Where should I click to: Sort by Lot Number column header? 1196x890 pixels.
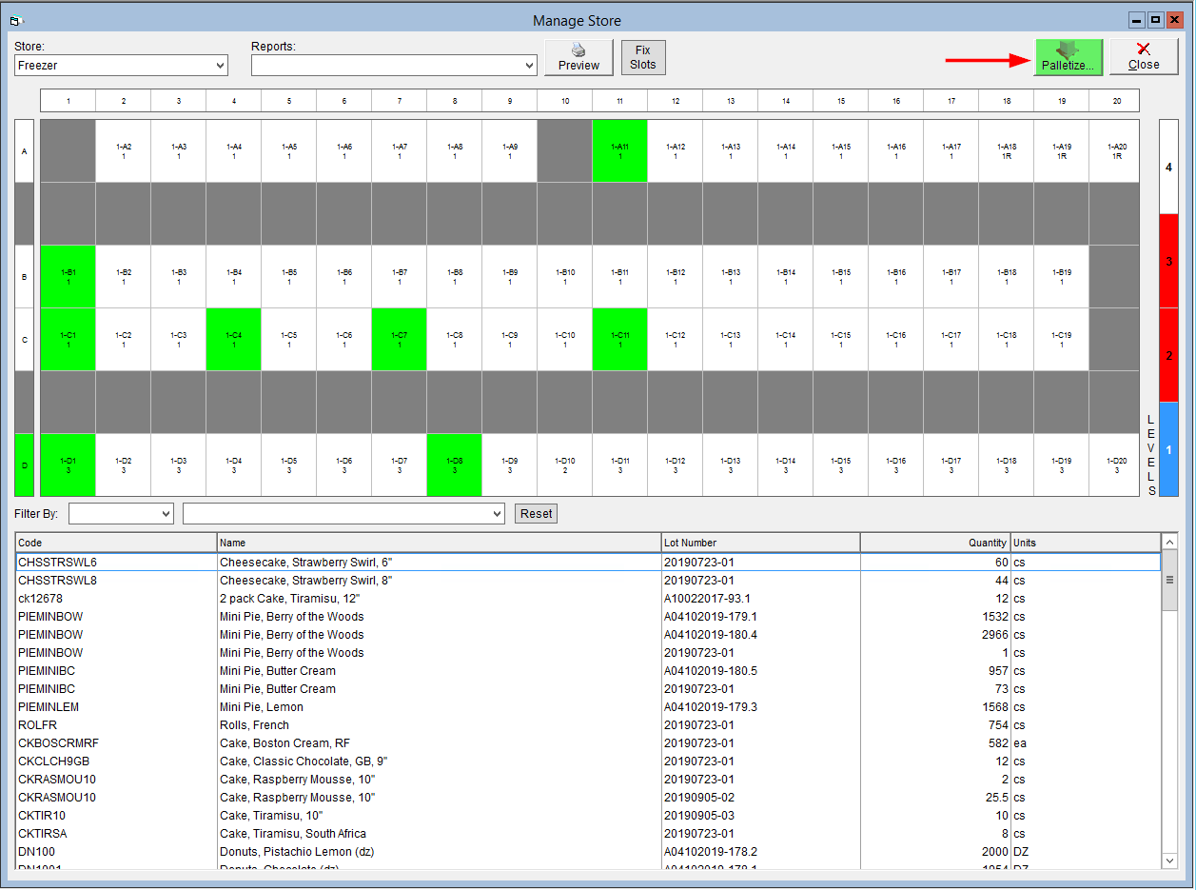coord(760,543)
